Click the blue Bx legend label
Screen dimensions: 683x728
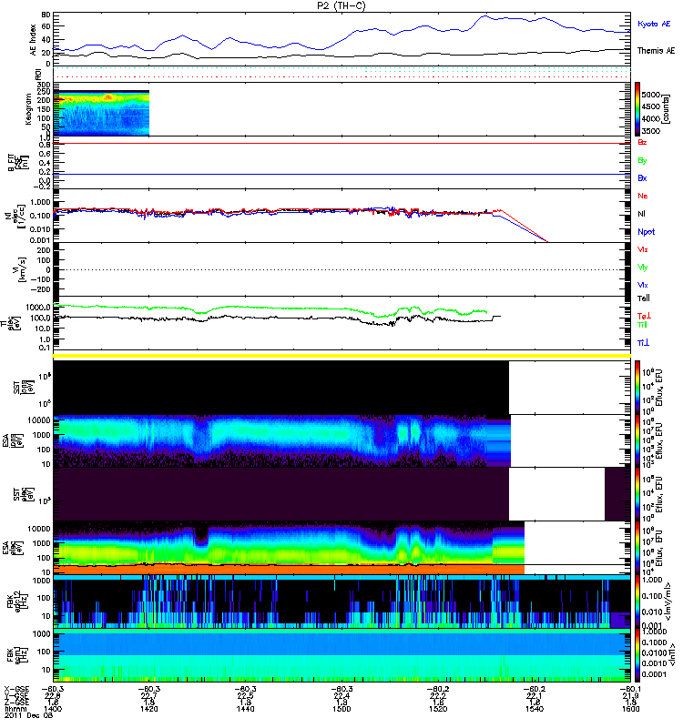(x=642, y=178)
